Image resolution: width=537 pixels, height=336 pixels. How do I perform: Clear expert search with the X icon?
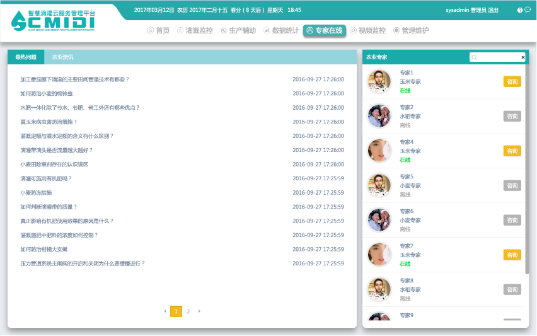click(x=523, y=57)
